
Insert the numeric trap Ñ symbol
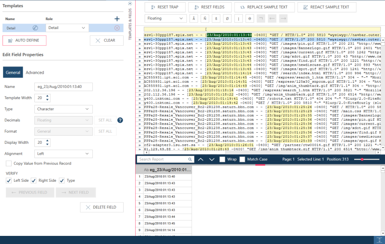pyautogui.click(x=205, y=18)
